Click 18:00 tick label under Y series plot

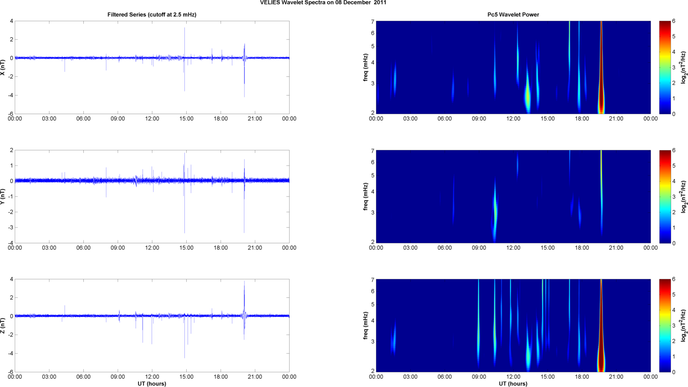[221, 248]
